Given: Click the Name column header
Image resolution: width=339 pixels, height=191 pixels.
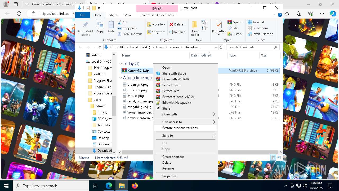Looking at the screenshot, I should [x=155, y=55].
